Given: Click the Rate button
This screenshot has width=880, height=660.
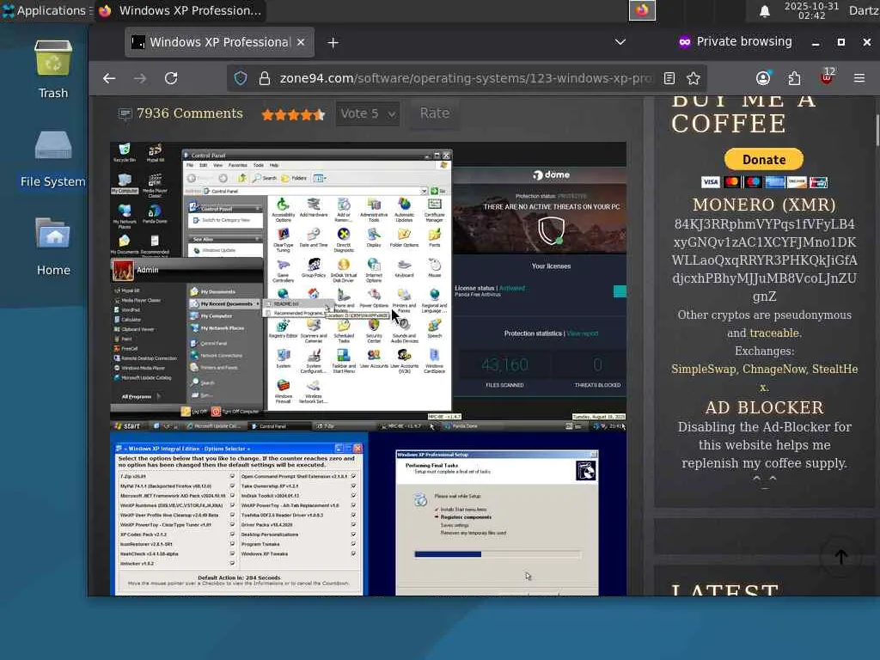Looking at the screenshot, I should [434, 113].
